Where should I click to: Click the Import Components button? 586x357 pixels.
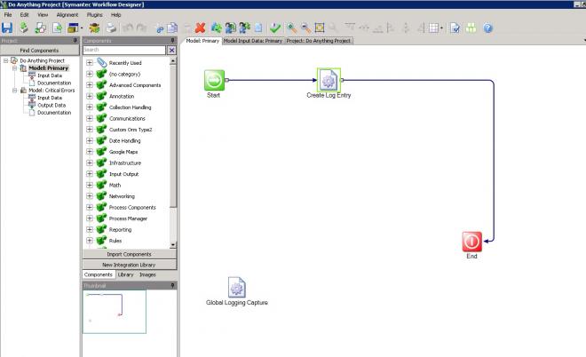(x=129, y=254)
